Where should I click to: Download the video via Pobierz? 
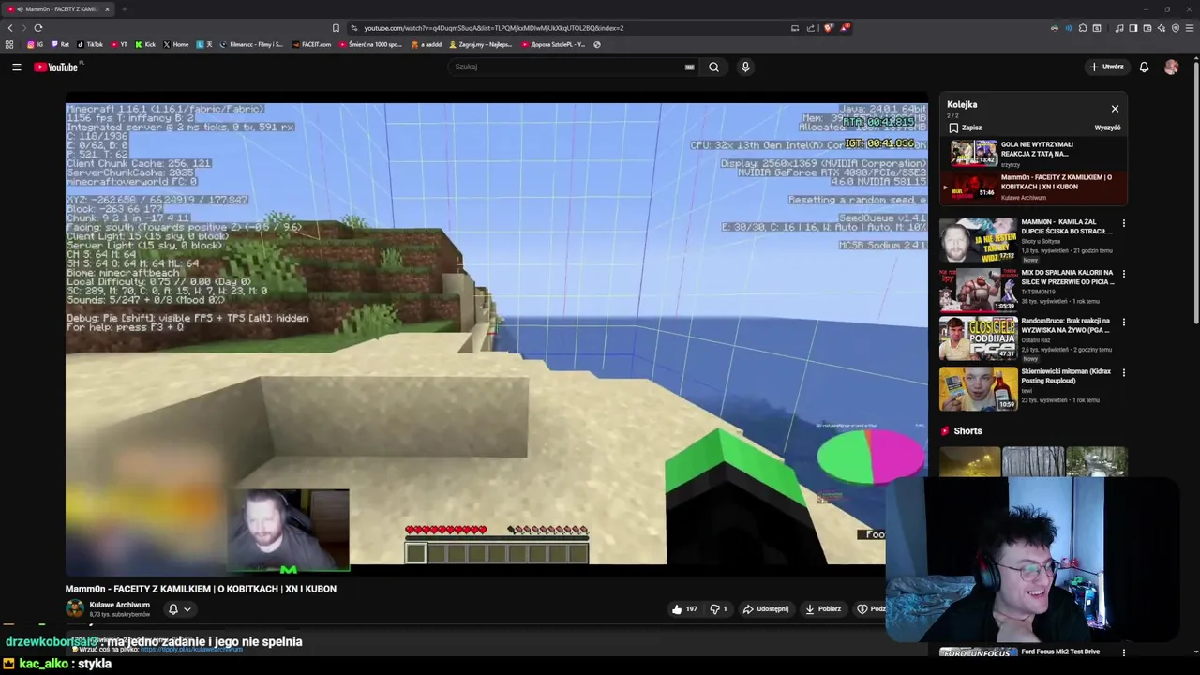tap(823, 609)
